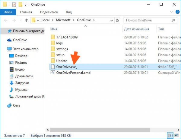Sort by Дата изменения column header
The width and height of the screenshot is (181, 139).
136,29
